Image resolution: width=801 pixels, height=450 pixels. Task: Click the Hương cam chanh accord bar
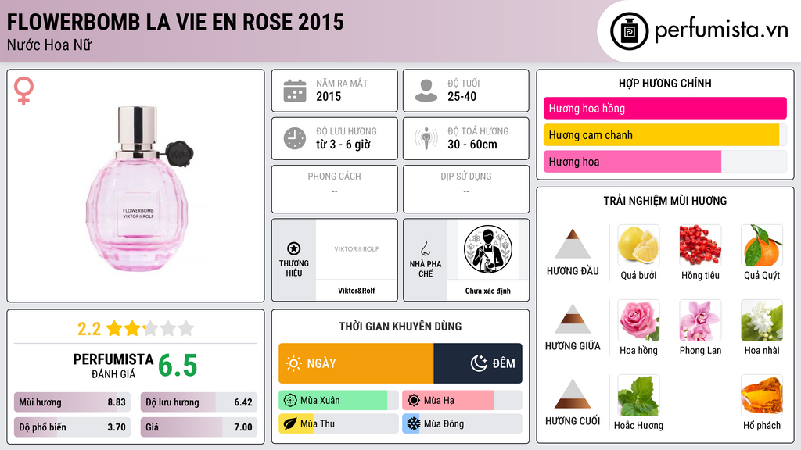pyautogui.click(x=665, y=134)
